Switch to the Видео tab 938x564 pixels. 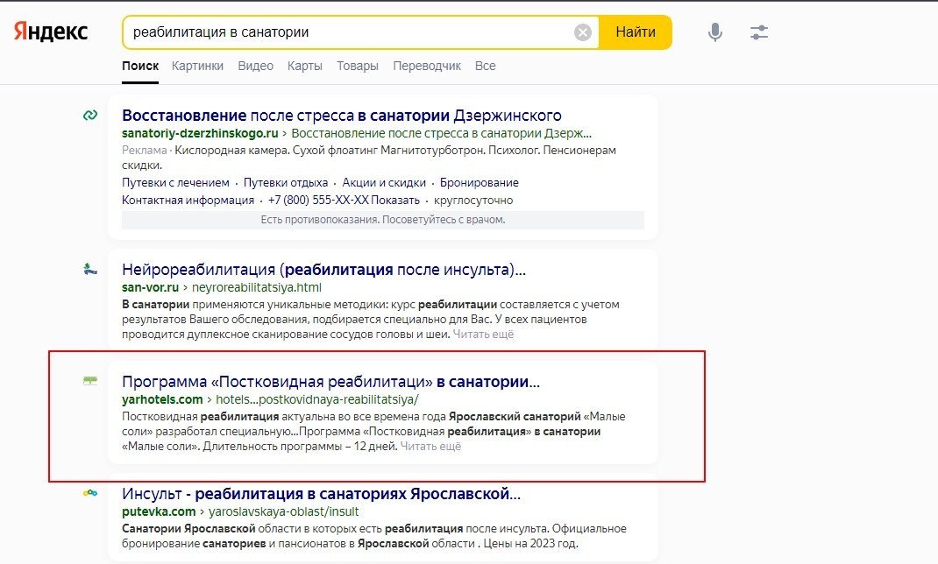pos(255,66)
